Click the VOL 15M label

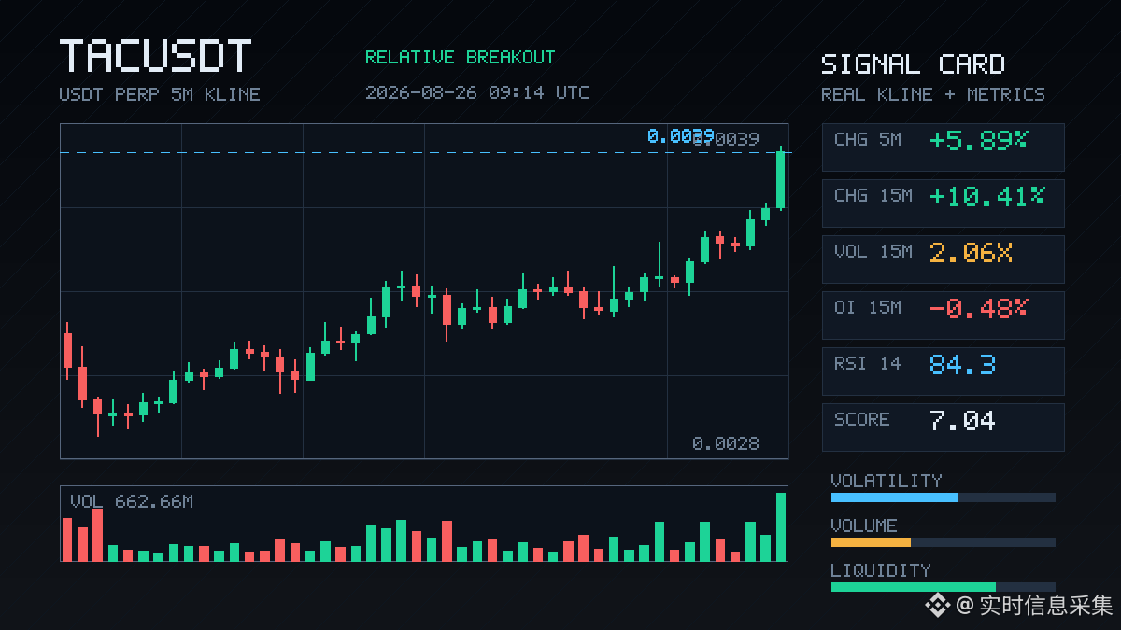[x=873, y=252]
